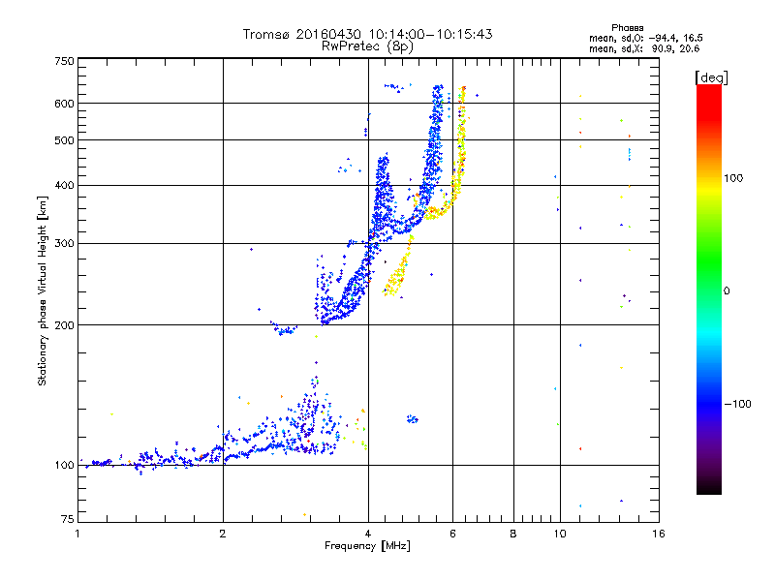This screenshot has width=775, height=581.
Task: Select the "mean, sd,X: 90.9, 20.6" line
Action: pyautogui.click(x=644, y=49)
